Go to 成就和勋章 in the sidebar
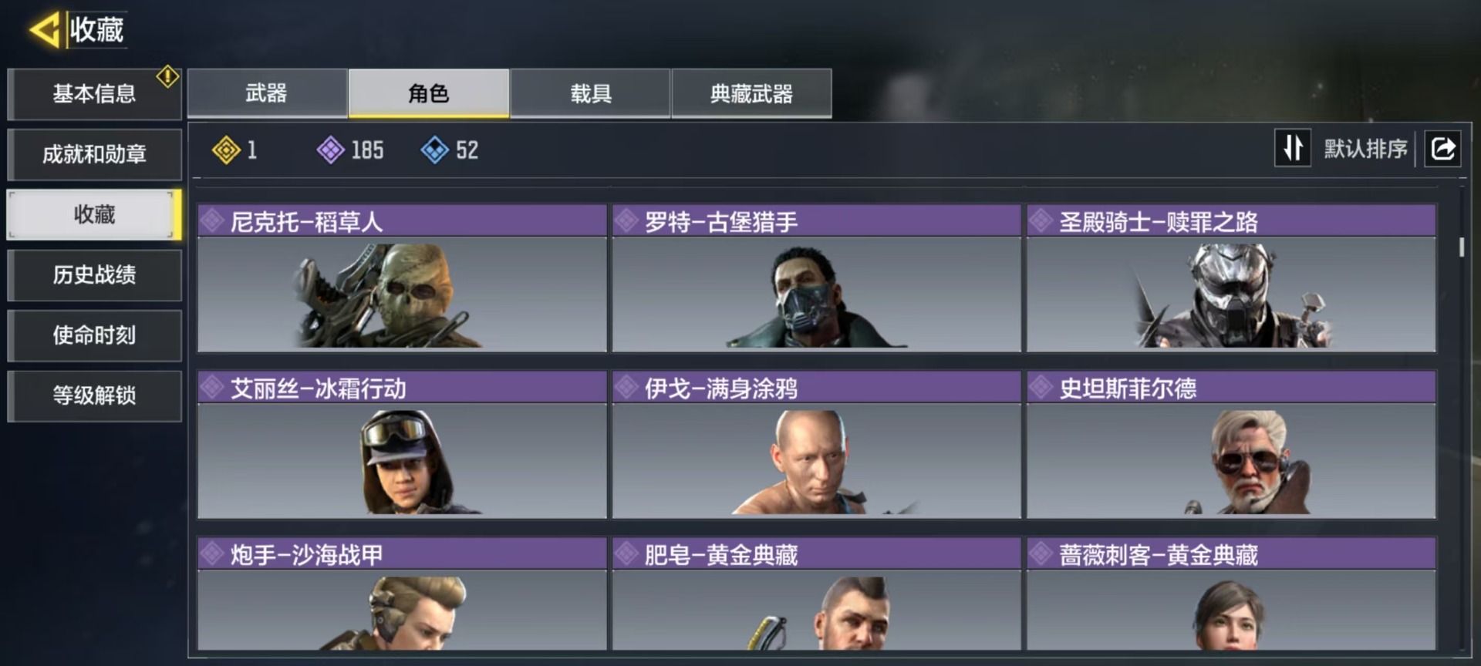The width and height of the screenshot is (1481, 666). (94, 154)
